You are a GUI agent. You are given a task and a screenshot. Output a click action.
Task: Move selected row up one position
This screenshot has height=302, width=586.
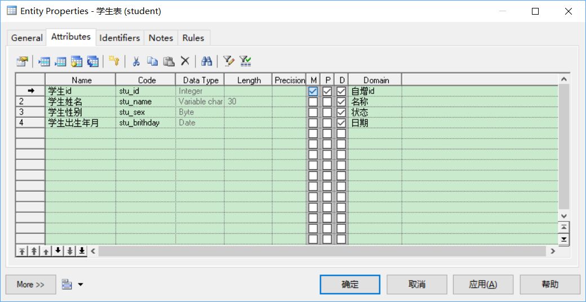[x=46, y=251]
